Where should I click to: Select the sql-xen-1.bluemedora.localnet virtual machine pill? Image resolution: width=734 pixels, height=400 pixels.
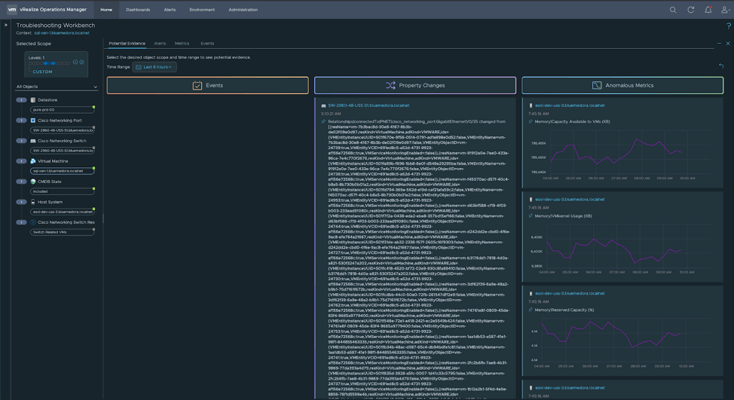pyautogui.click(x=63, y=171)
